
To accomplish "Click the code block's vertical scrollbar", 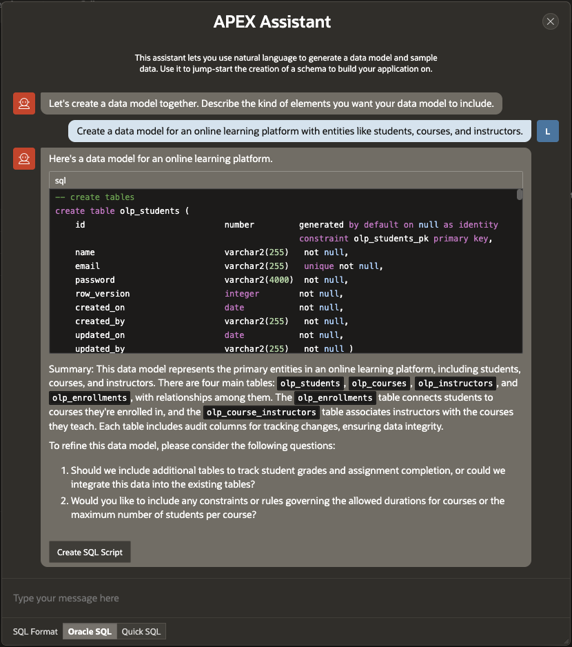I will 520,195.
